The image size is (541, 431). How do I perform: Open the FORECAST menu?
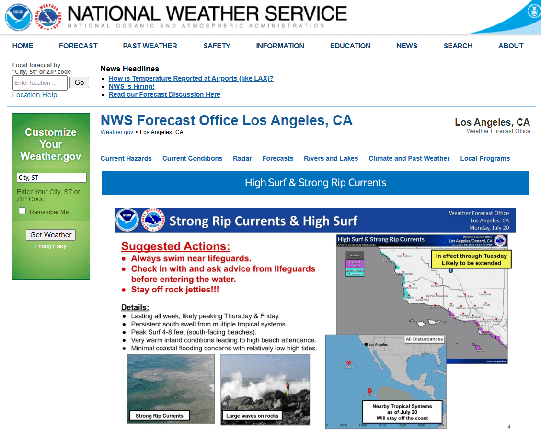pos(78,46)
